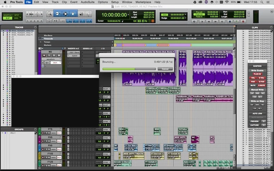Open the Grid value dropdown arrow
Image resolution: width=274 pixels, height=171 pixels.
185,15
